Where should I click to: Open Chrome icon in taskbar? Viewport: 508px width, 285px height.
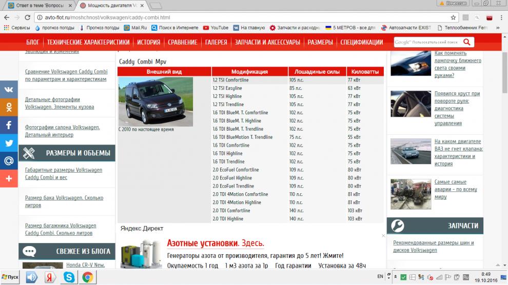coord(87,277)
